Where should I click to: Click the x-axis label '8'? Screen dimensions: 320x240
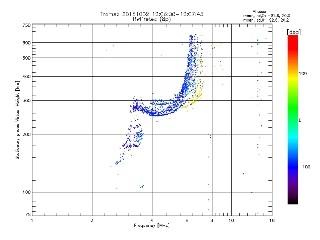point(212,221)
